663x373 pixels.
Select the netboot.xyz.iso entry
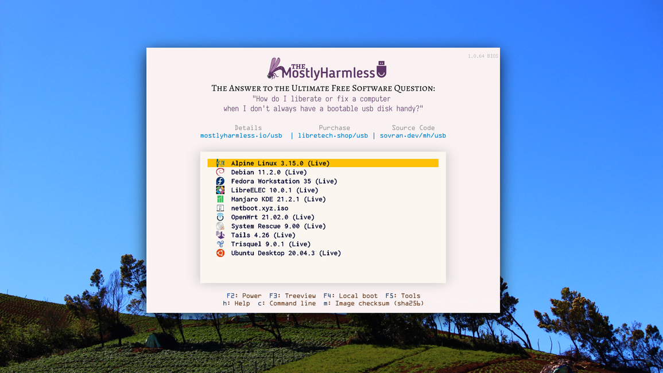(323, 208)
